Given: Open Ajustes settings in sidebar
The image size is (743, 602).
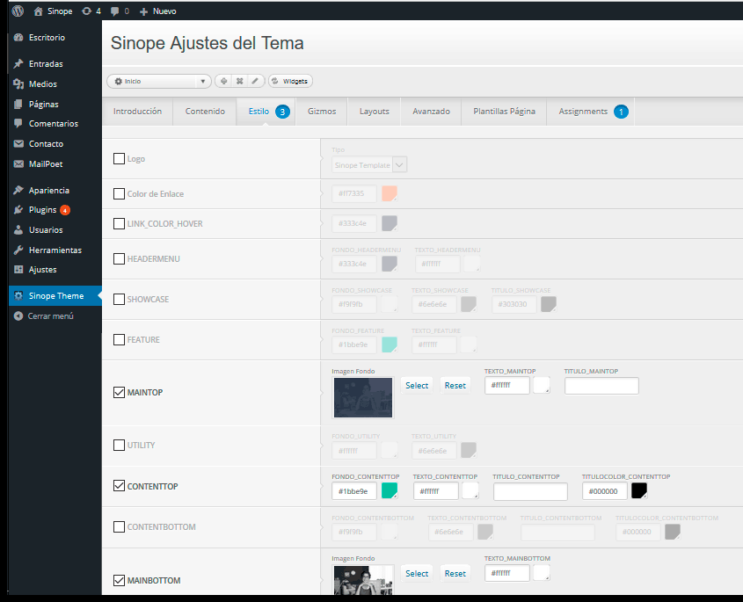Looking at the screenshot, I should tap(43, 270).
